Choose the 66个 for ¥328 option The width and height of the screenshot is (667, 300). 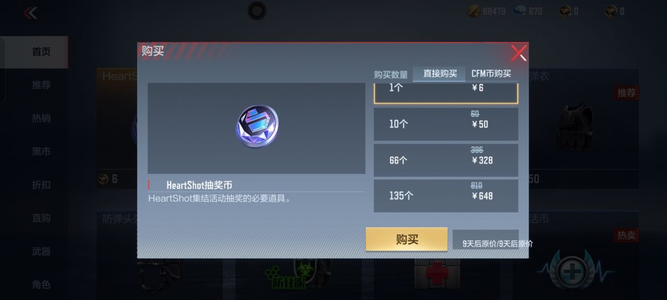click(446, 160)
